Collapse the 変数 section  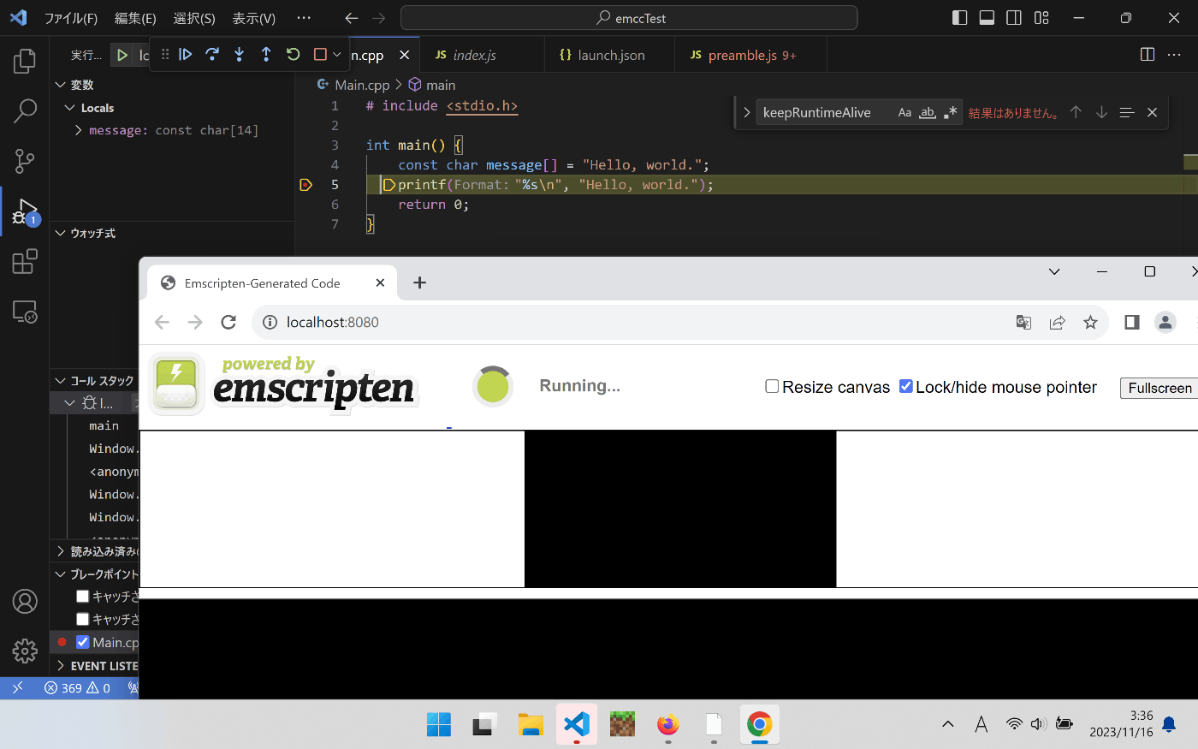click(61, 85)
